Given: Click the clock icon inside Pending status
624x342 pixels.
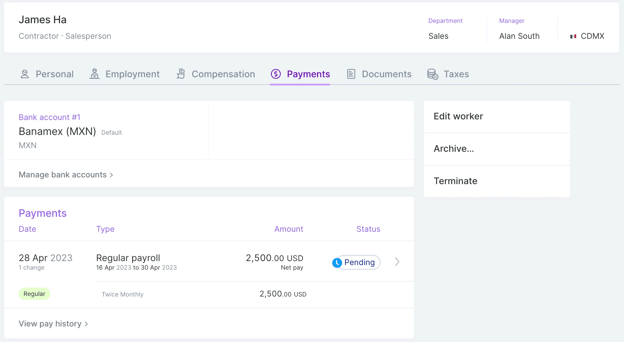Looking at the screenshot, I should (337, 262).
